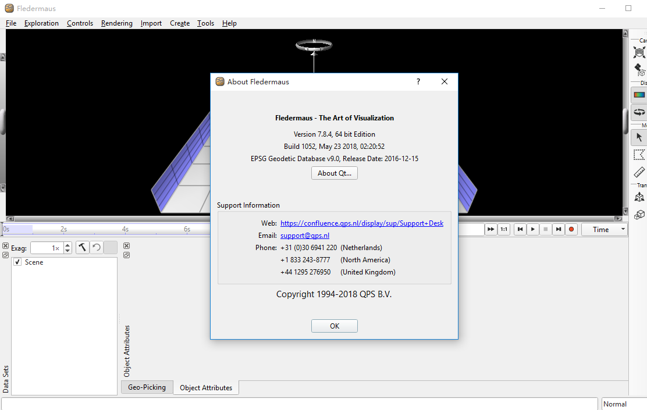Switch to the Geo-Picking tab

tap(147, 387)
